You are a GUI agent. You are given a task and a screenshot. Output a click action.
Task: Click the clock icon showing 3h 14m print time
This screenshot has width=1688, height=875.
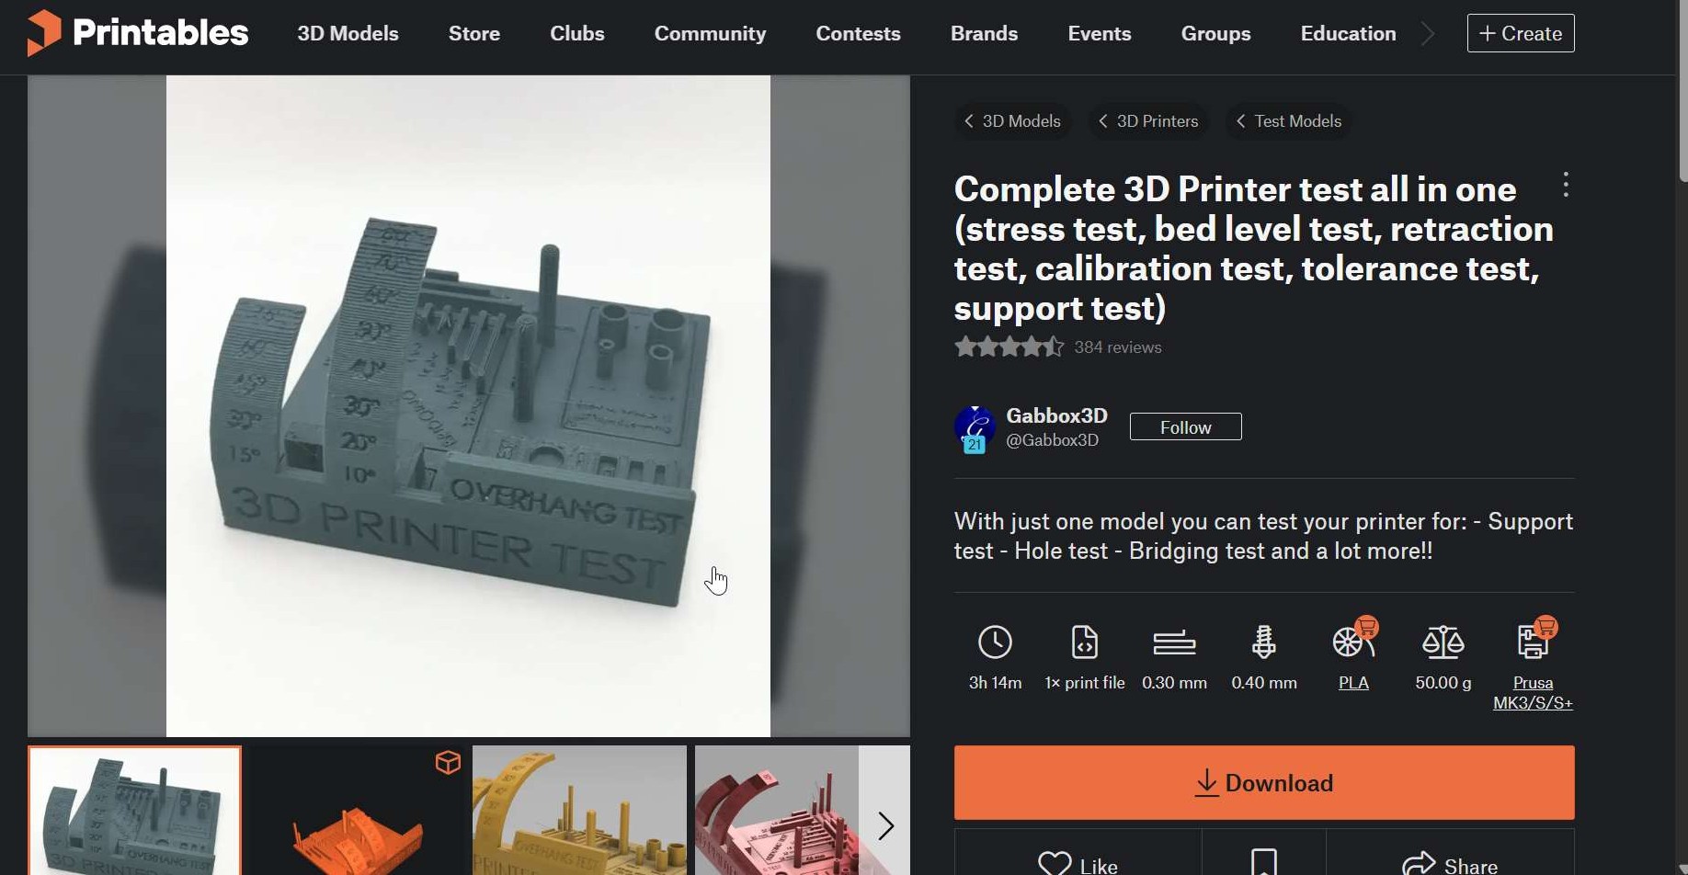coord(996,642)
